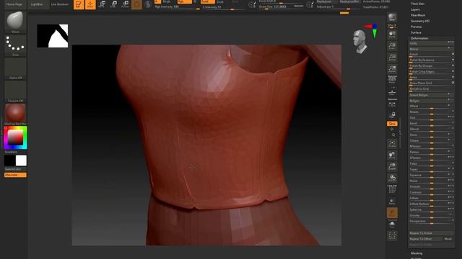Collapse the Deformation subpalette

419,38
